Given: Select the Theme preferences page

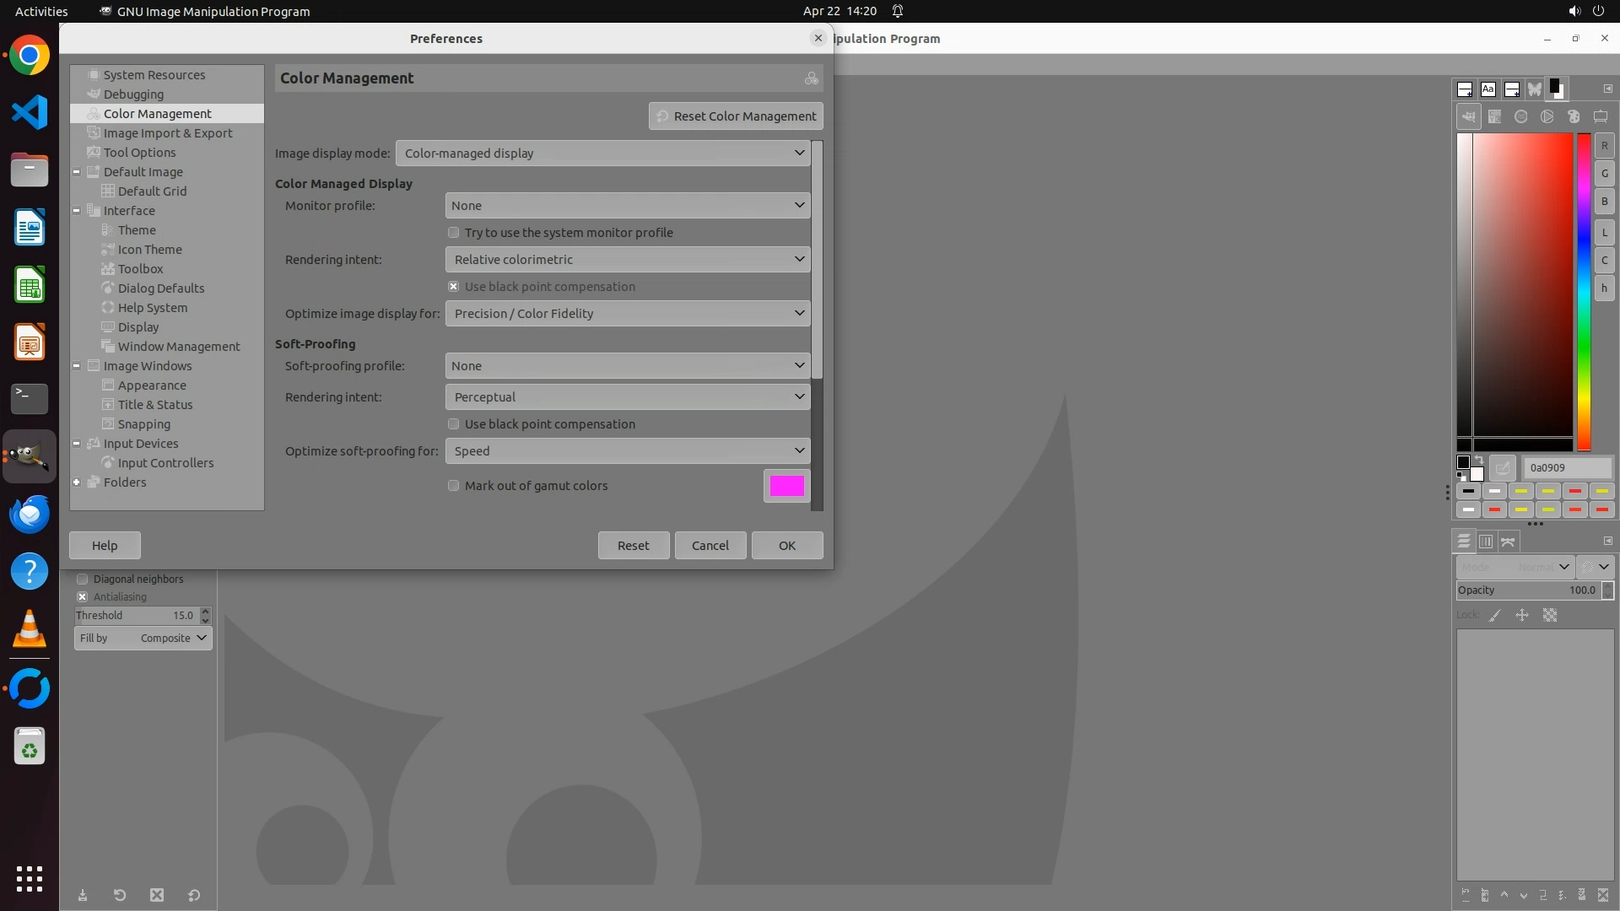Looking at the screenshot, I should pyautogui.click(x=137, y=230).
